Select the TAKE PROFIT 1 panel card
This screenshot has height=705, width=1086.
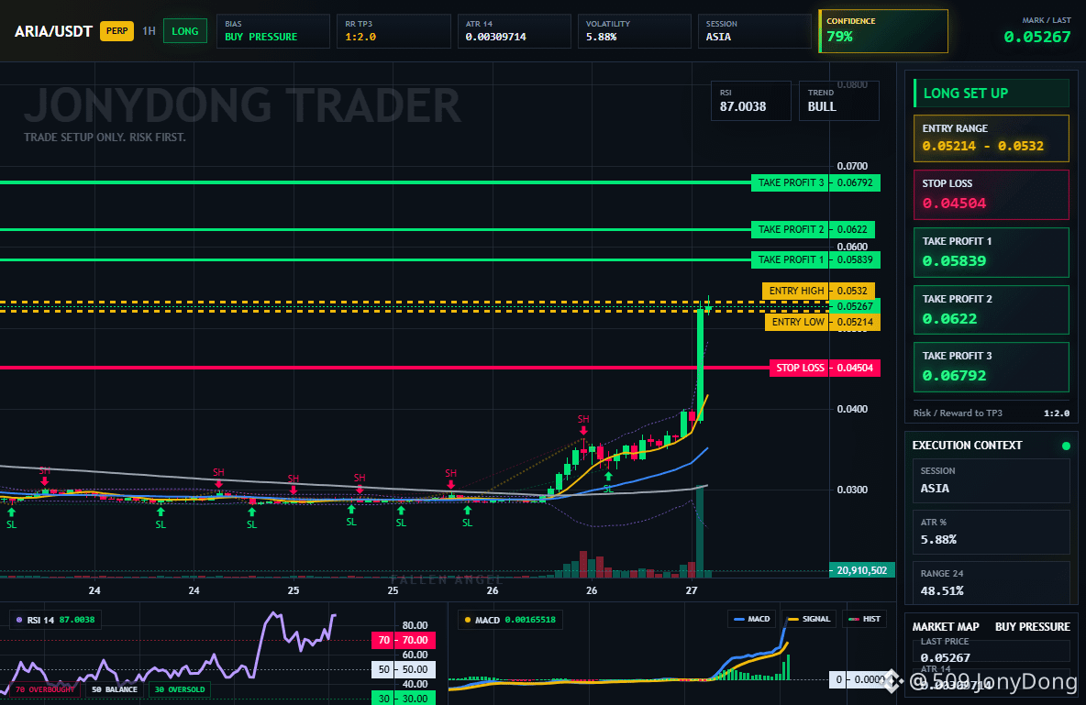tap(992, 252)
